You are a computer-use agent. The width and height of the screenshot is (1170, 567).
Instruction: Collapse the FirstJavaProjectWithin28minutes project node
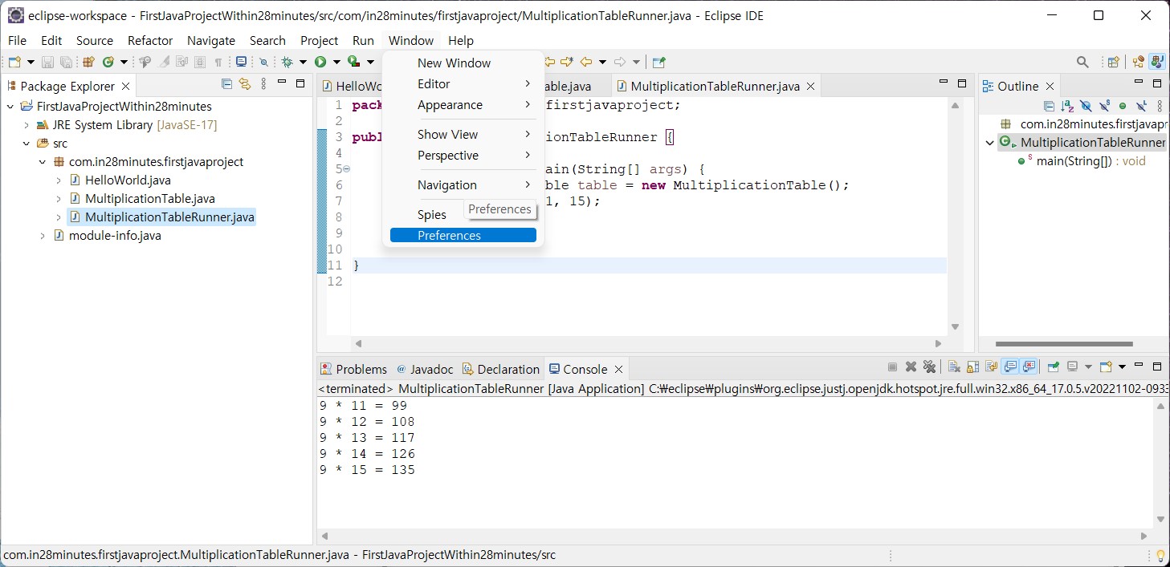point(10,107)
